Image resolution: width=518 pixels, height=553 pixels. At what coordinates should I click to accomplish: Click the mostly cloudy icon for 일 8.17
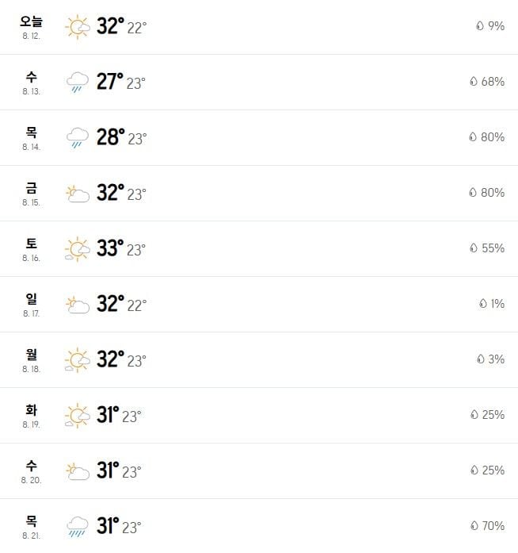pyautogui.click(x=78, y=305)
